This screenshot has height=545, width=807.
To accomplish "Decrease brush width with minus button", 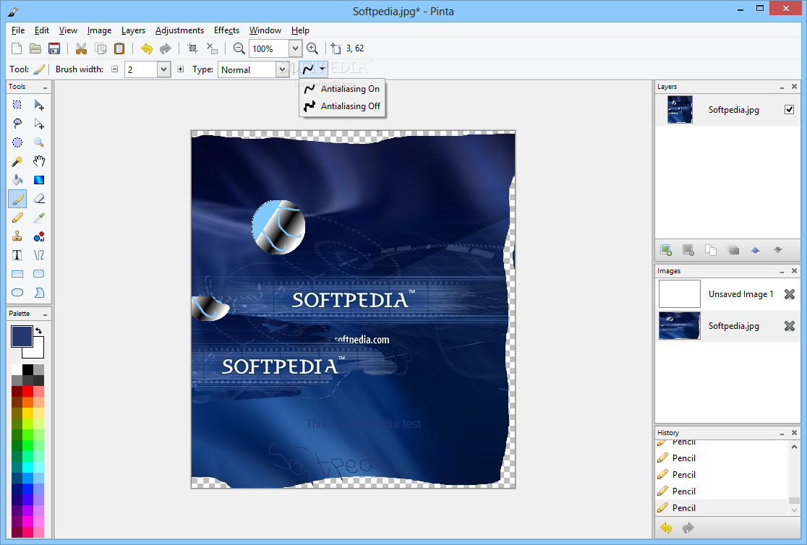I will click(115, 69).
